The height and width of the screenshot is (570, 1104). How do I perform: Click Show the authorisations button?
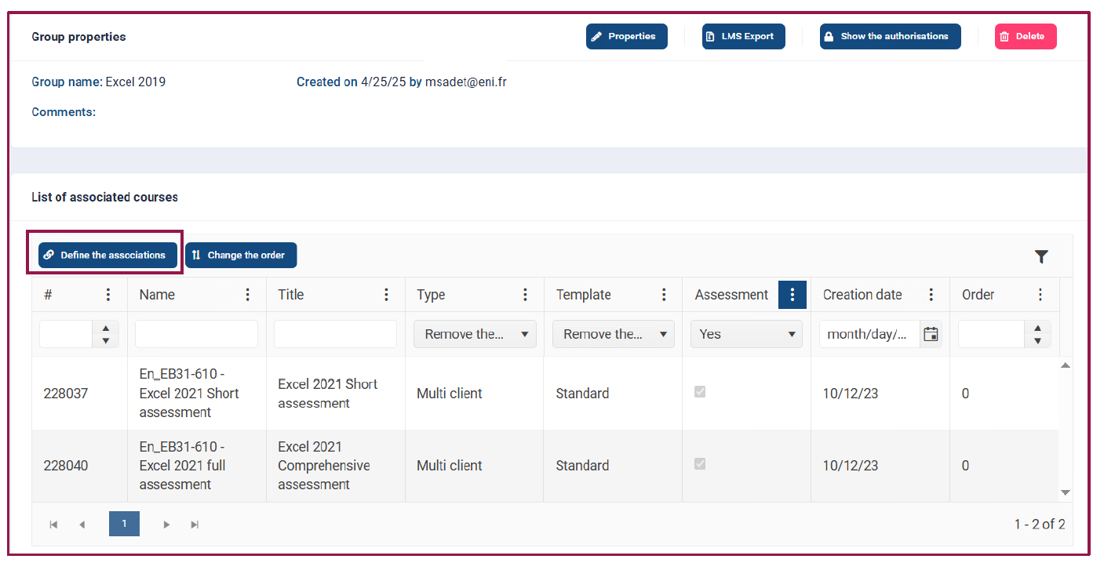(x=891, y=36)
